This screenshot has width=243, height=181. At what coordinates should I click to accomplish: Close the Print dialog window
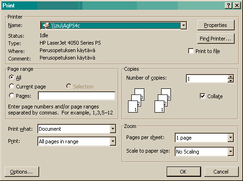click(237, 6)
